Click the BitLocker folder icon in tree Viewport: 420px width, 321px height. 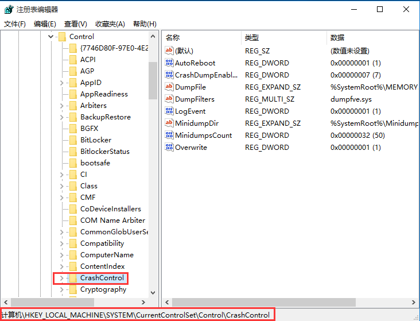click(73, 140)
